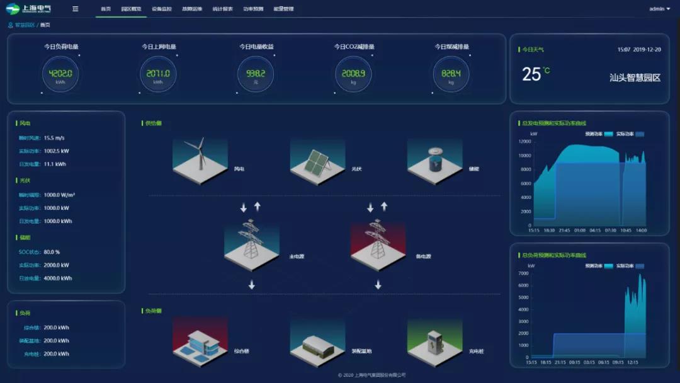
Task: Click the 今日天气 weather heading
Action: (x=533, y=49)
